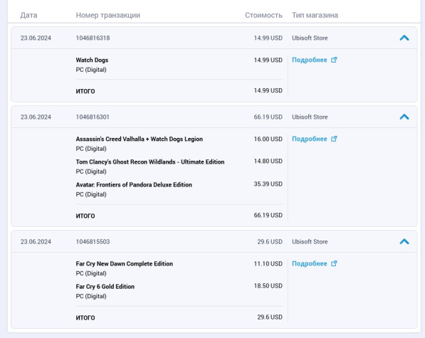The width and height of the screenshot is (425, 338).
Task: Select Avatar: Frontiers of Pandora Deluxe Edition item
Action: 134,185
